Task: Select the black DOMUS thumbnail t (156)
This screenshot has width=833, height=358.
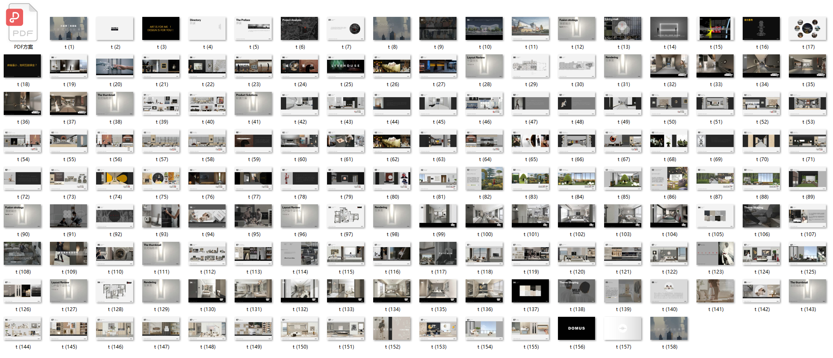Action: 577,328
